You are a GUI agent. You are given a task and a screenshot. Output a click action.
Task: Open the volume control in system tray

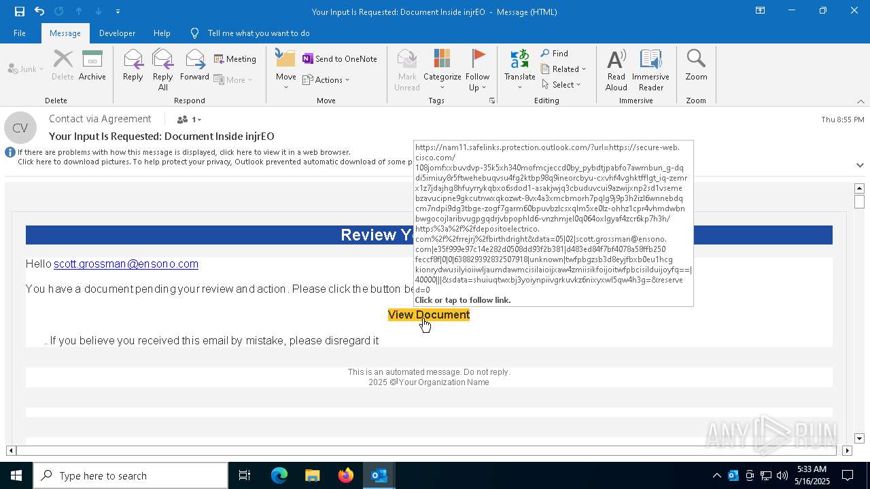pyautogui.click(x=782, y=475)
